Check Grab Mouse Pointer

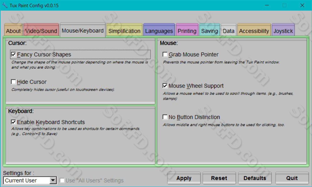tap(165, 54)
